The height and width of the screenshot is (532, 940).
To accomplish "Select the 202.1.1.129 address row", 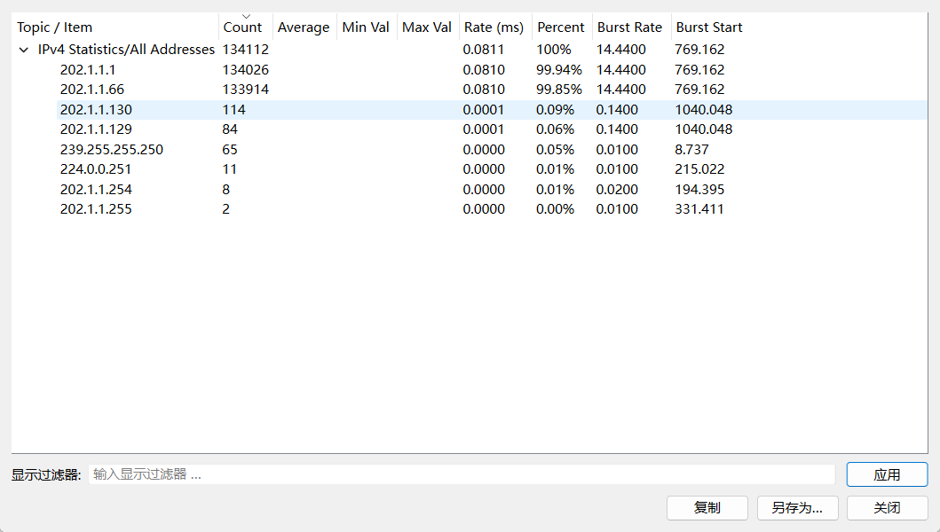I will tap(470, 129).
